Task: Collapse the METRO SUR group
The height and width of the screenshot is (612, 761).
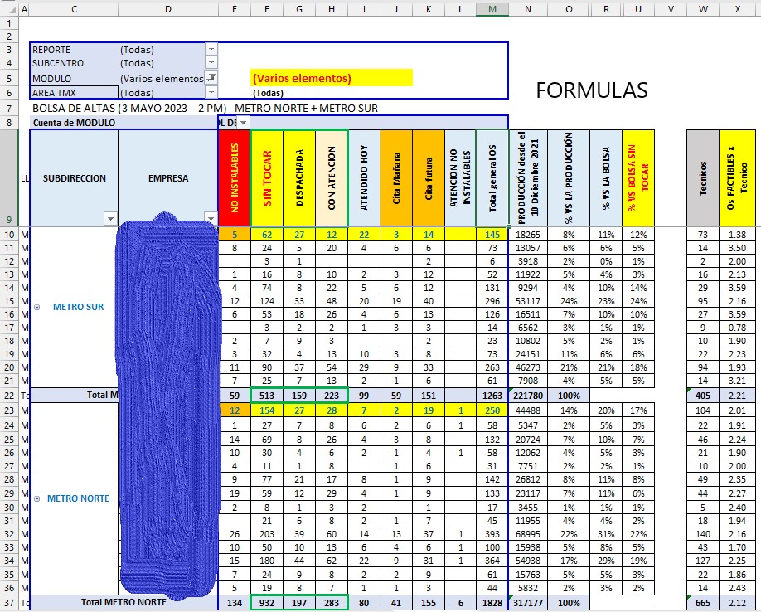Action: coord(36,307)
